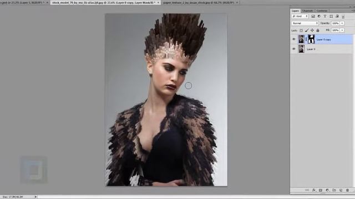Click the Opacity percentage field

click(x=336, y=23)
